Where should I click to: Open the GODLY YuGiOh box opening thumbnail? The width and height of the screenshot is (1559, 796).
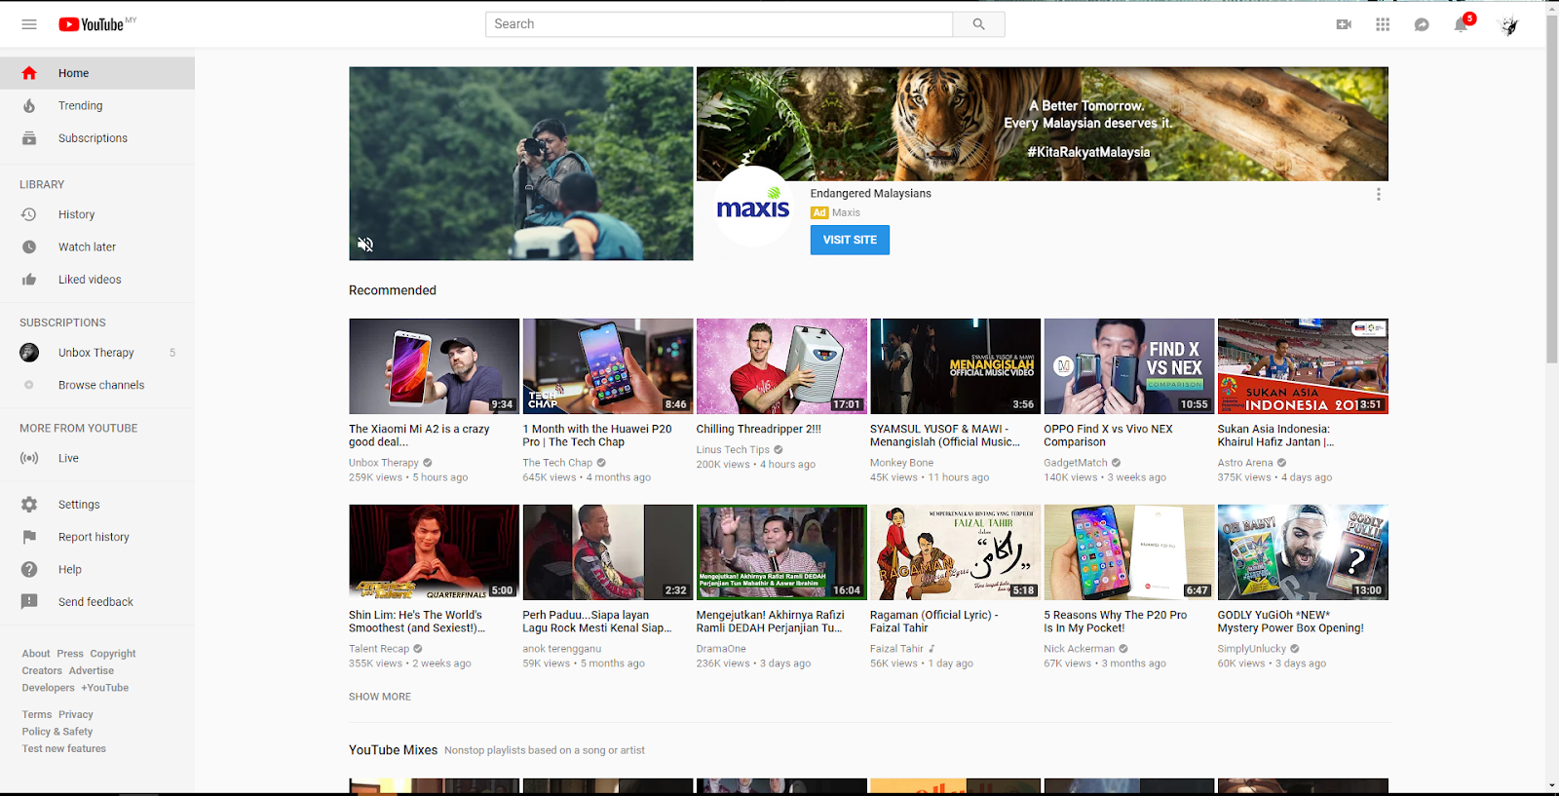point(1303,552)
